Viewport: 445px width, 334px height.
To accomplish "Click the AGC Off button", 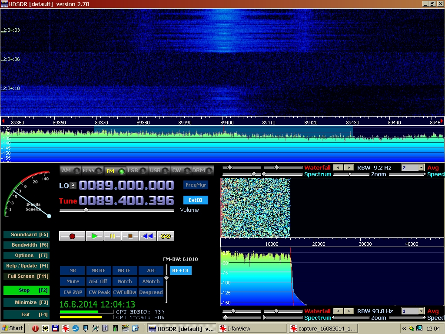I will (x=99, y=281).
